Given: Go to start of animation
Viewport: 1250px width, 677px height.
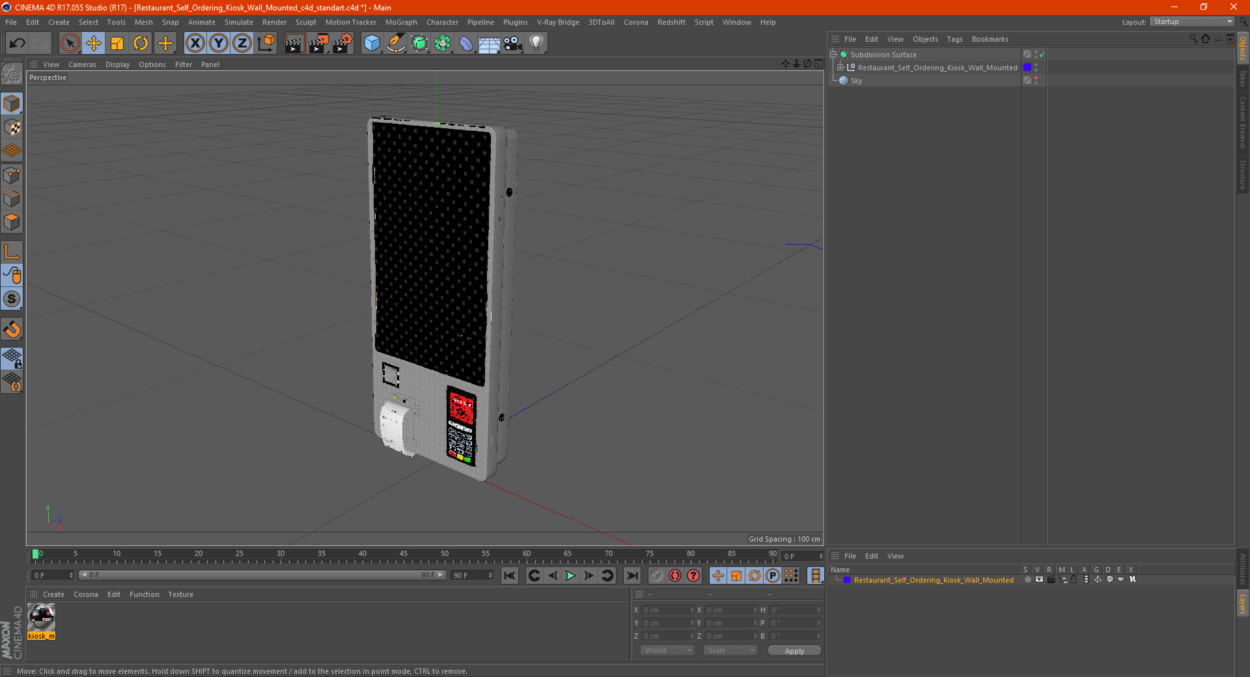Looking at the screenshot, I should [x=510, y=575].
